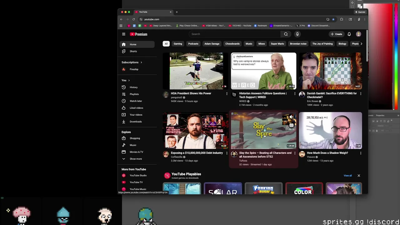Go to Home in sidebar
Image resolution: width=400 pixels, height=225 pixels.
click(137, 44)
